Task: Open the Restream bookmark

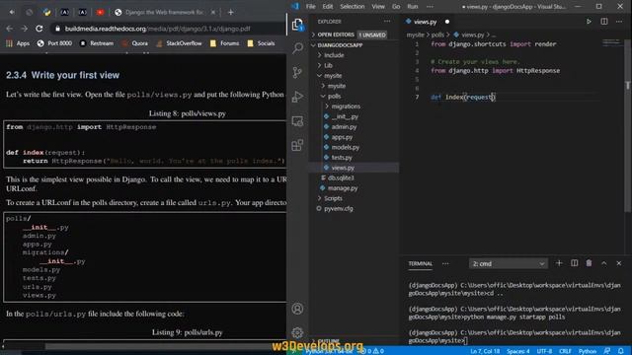Action: pyautogui.click(x=97, y=43)
